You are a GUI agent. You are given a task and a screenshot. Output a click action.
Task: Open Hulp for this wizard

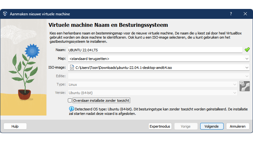click(x=15, y=126)
